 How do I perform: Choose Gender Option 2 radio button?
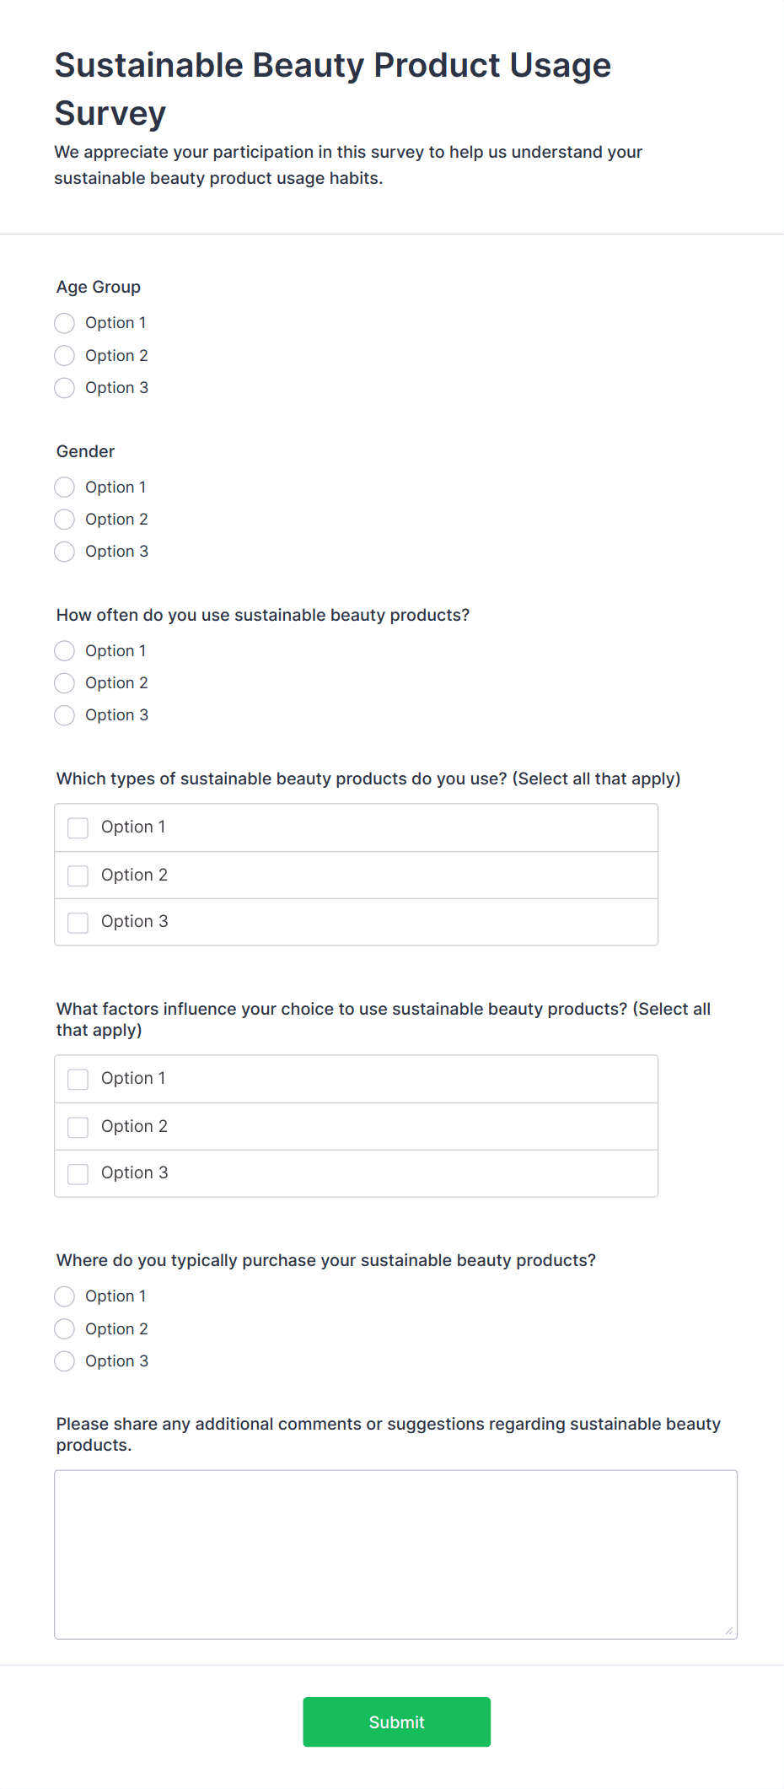[x=65, y=520]
